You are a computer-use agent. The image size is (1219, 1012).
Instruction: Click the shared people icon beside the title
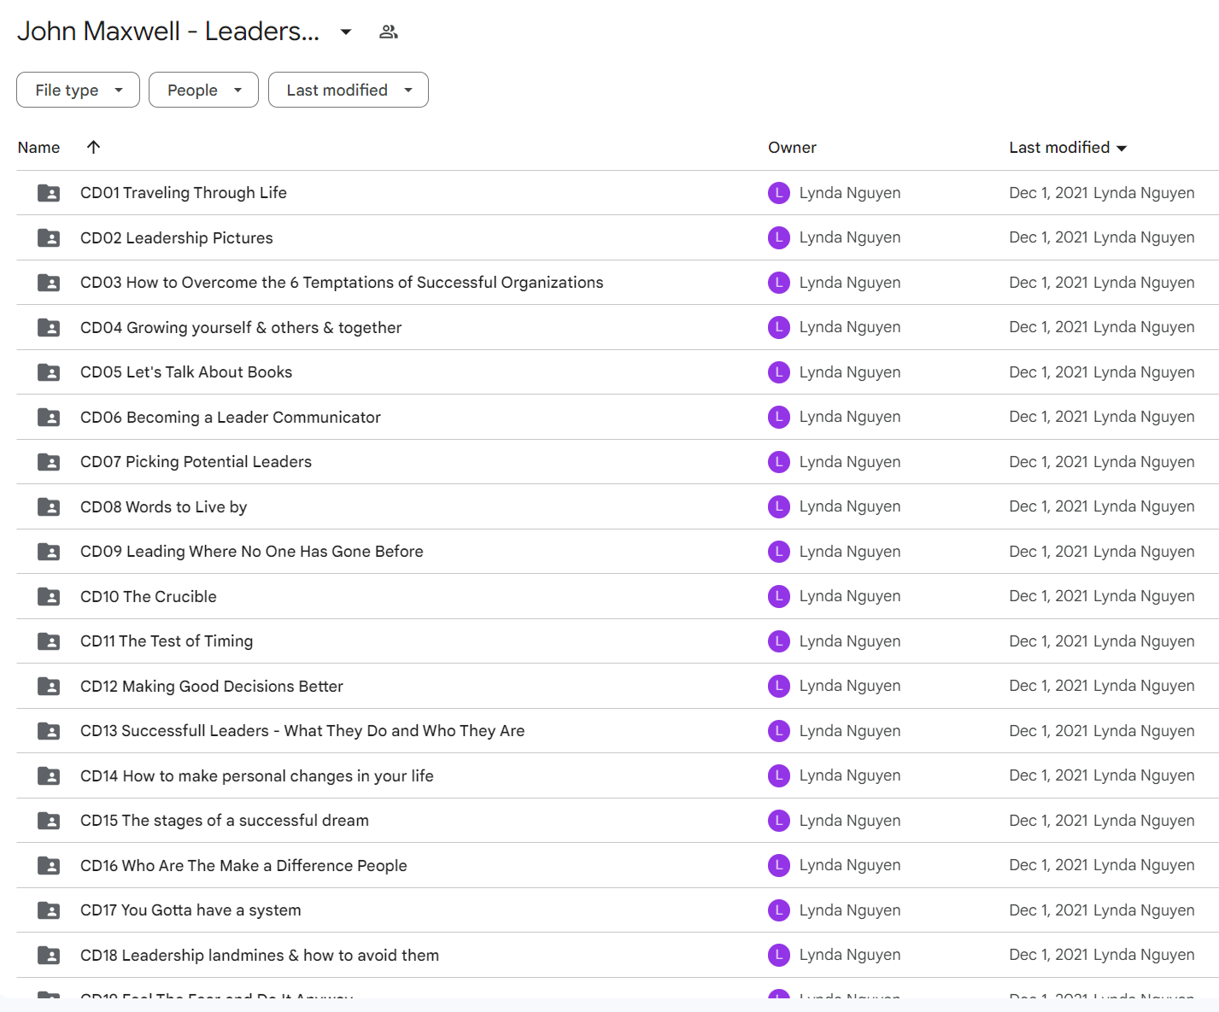pos(389,32)
